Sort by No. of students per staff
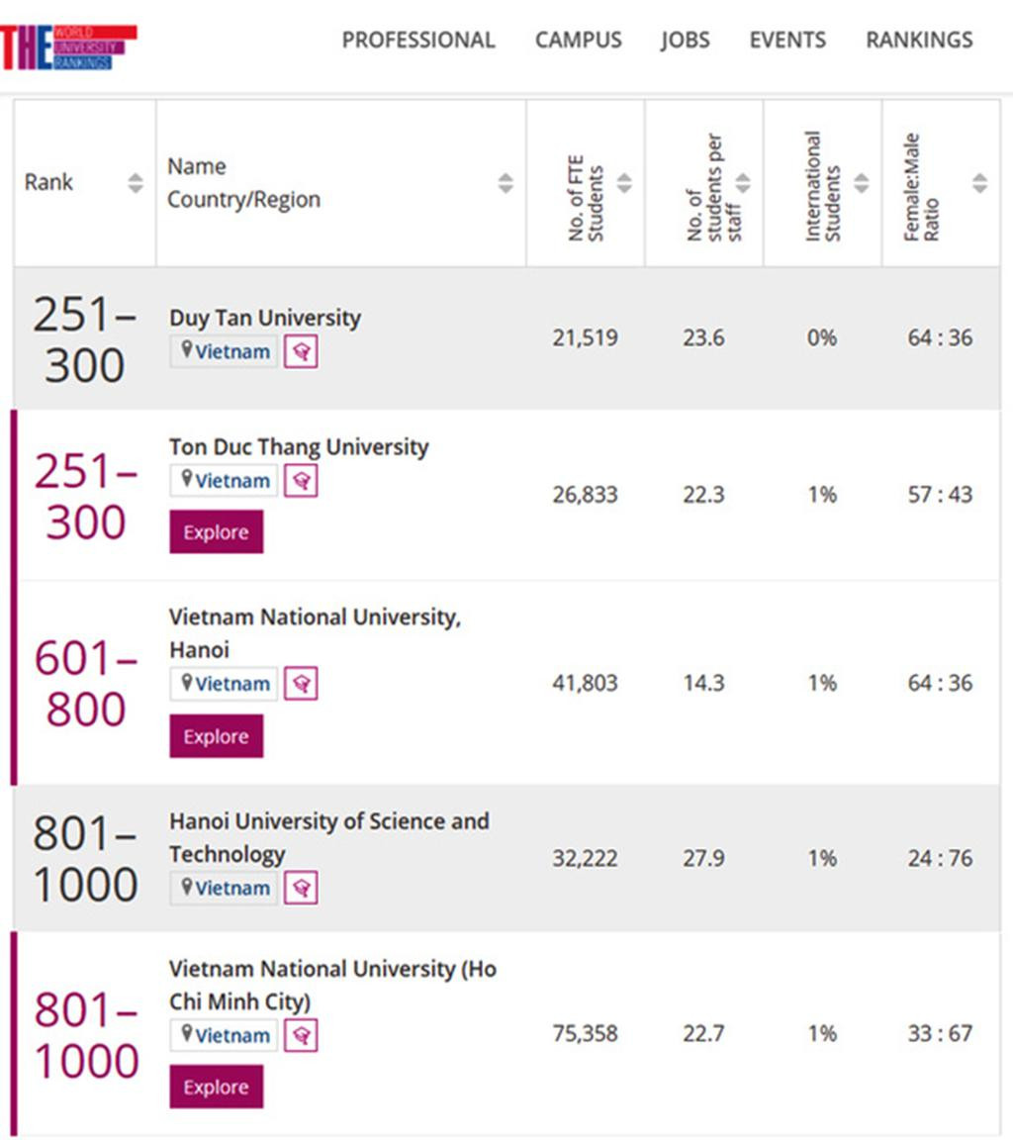Image resolution: width=1013 pixels, height=1140 pixels. pyautogui.click(x=743, y=183)
